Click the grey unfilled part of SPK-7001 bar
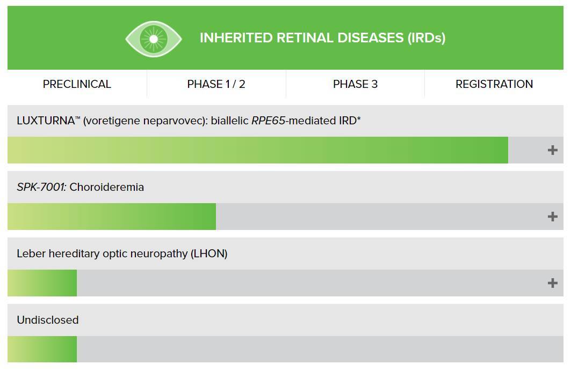This screenshot has width=571, height=372. (376, 217)
